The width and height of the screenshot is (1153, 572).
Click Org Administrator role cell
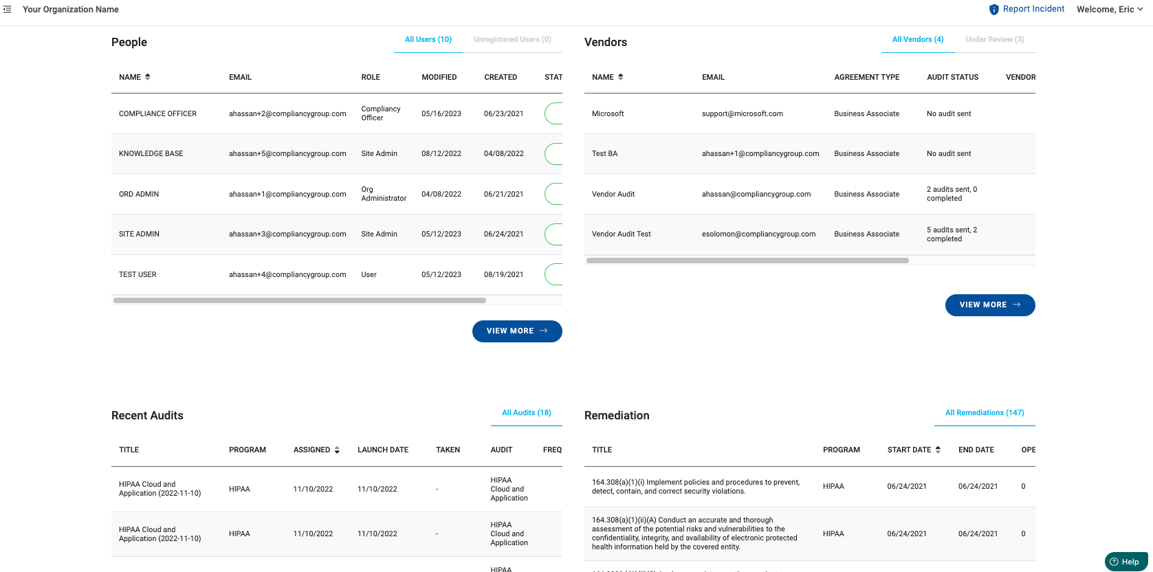coord(384,194)
